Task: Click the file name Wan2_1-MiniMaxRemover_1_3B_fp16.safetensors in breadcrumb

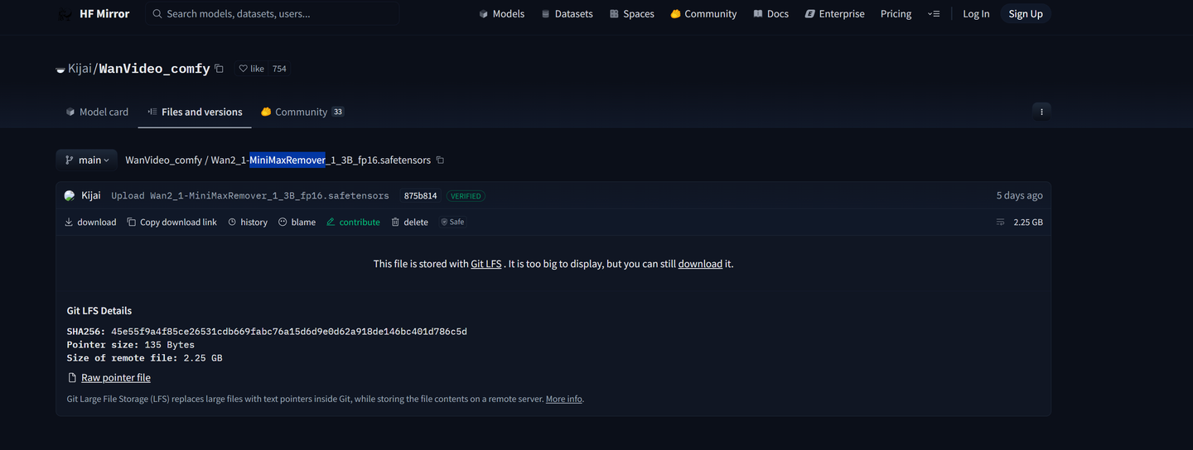Action: (x=321, y=160)
